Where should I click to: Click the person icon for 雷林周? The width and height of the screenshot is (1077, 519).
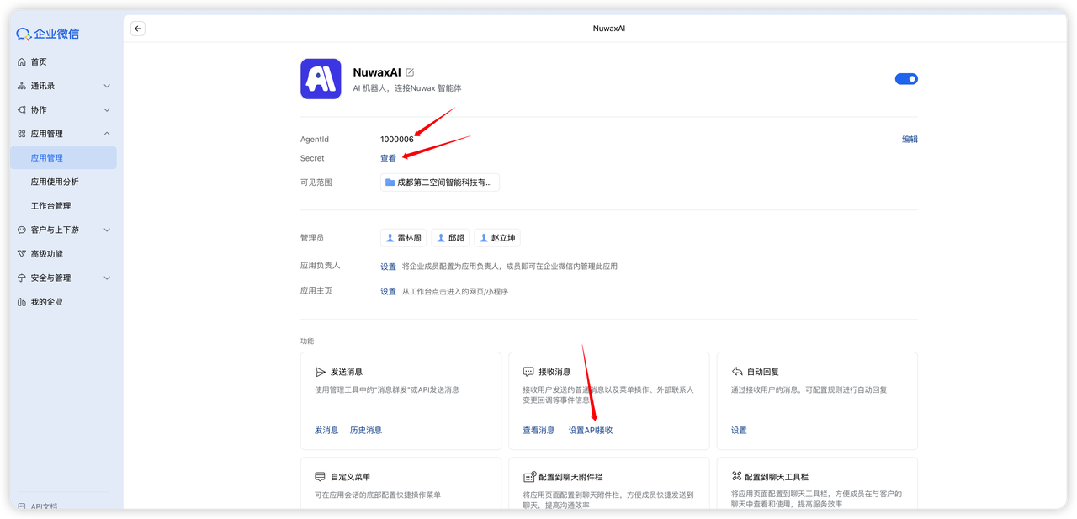390,238
